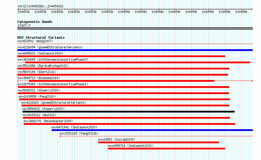Open esv3549723 (Boomsma2014) label
261x160 pixels.
(39, 78)
